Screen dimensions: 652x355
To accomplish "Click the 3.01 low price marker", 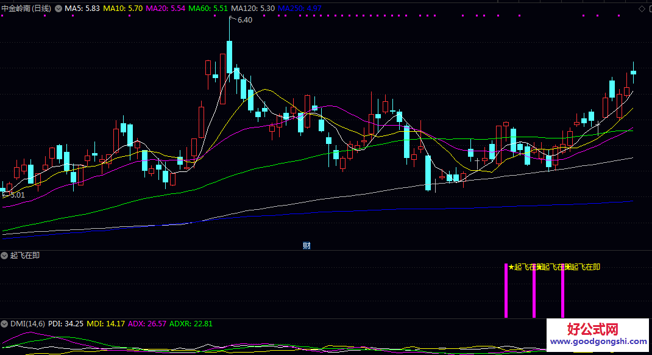I will 16,195.
